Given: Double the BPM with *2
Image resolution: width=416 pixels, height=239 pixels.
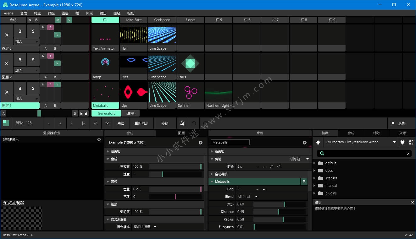Looking at the screenshot, I should pos(107,123).
